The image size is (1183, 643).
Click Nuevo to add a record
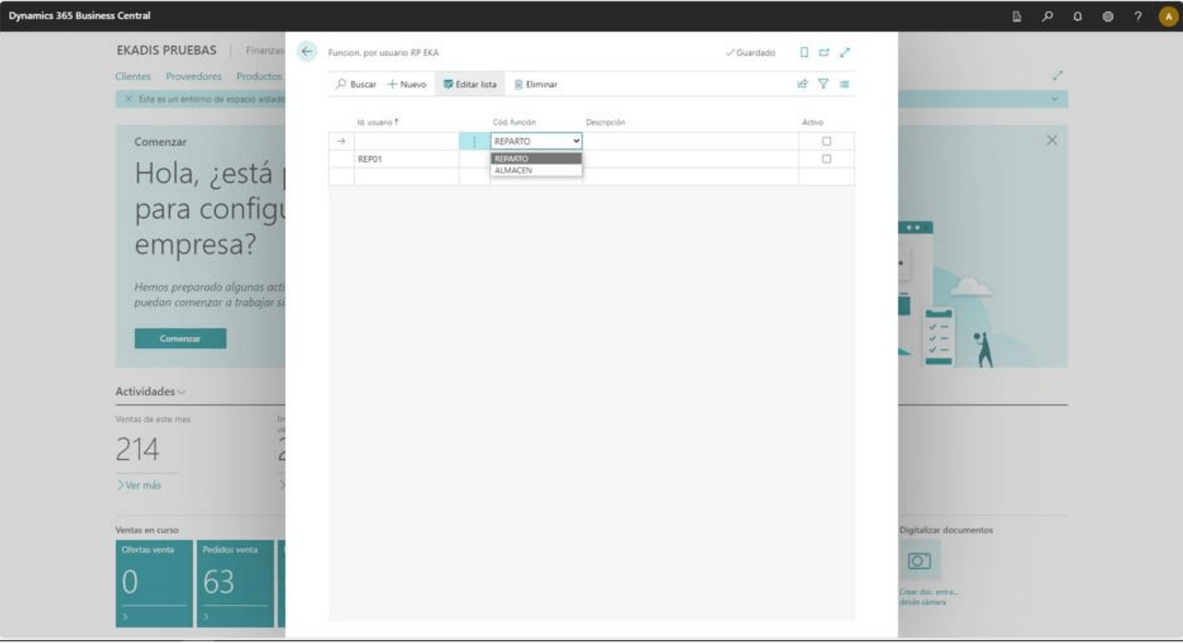[x=407, y=85]
